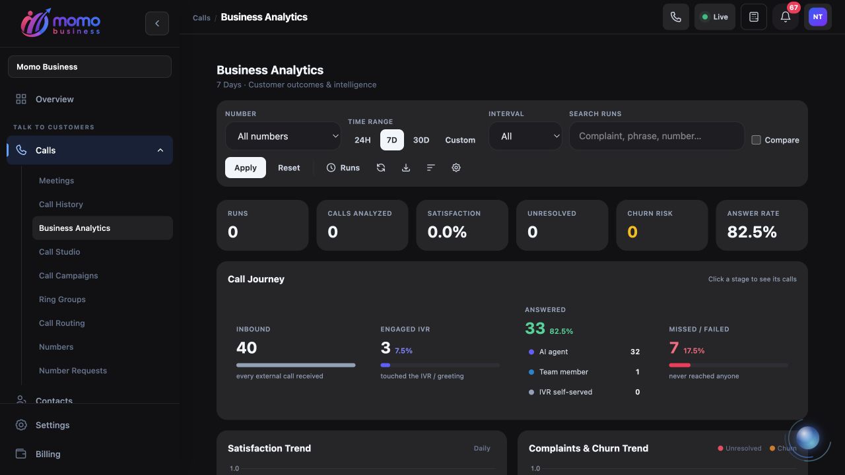This screenshot has height=475, width=845.
Task: Click the download icon in filter toolbar
Action: [406, 168]
